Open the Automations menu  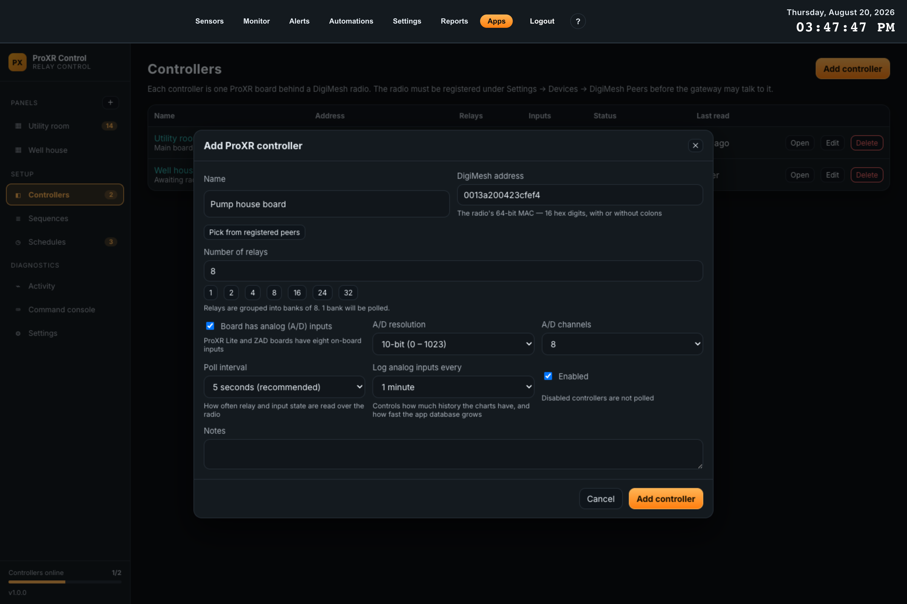[351, 21]
